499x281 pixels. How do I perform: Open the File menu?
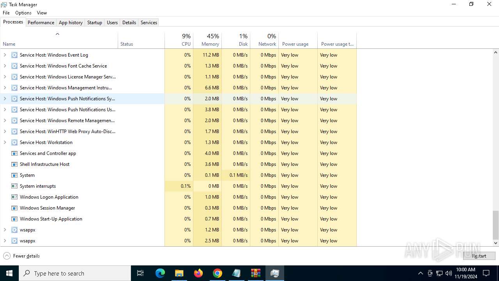pos(6,13)
